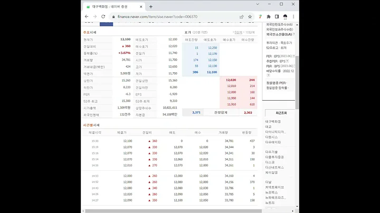Reload the Naver finance page
This screenshot has width=380, height=213.
tap(103, 16)
